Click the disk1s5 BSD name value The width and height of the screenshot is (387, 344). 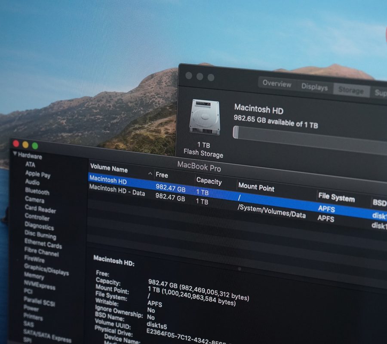coord(157,325)
